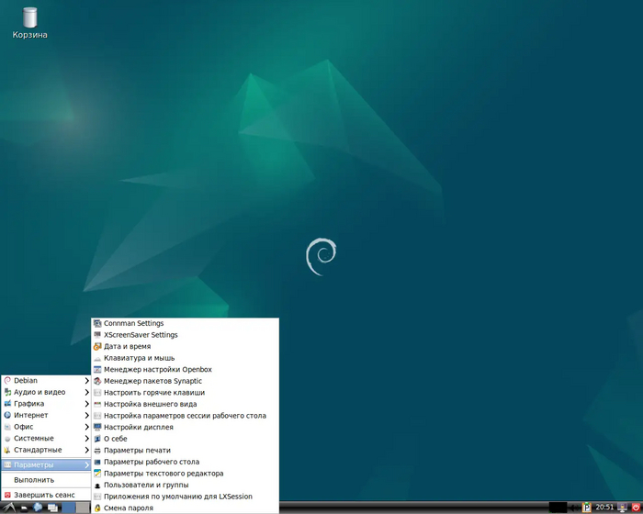Select Смена пароля entry
This screenshot has width=643, height=514.
click(x=185, y=508)
